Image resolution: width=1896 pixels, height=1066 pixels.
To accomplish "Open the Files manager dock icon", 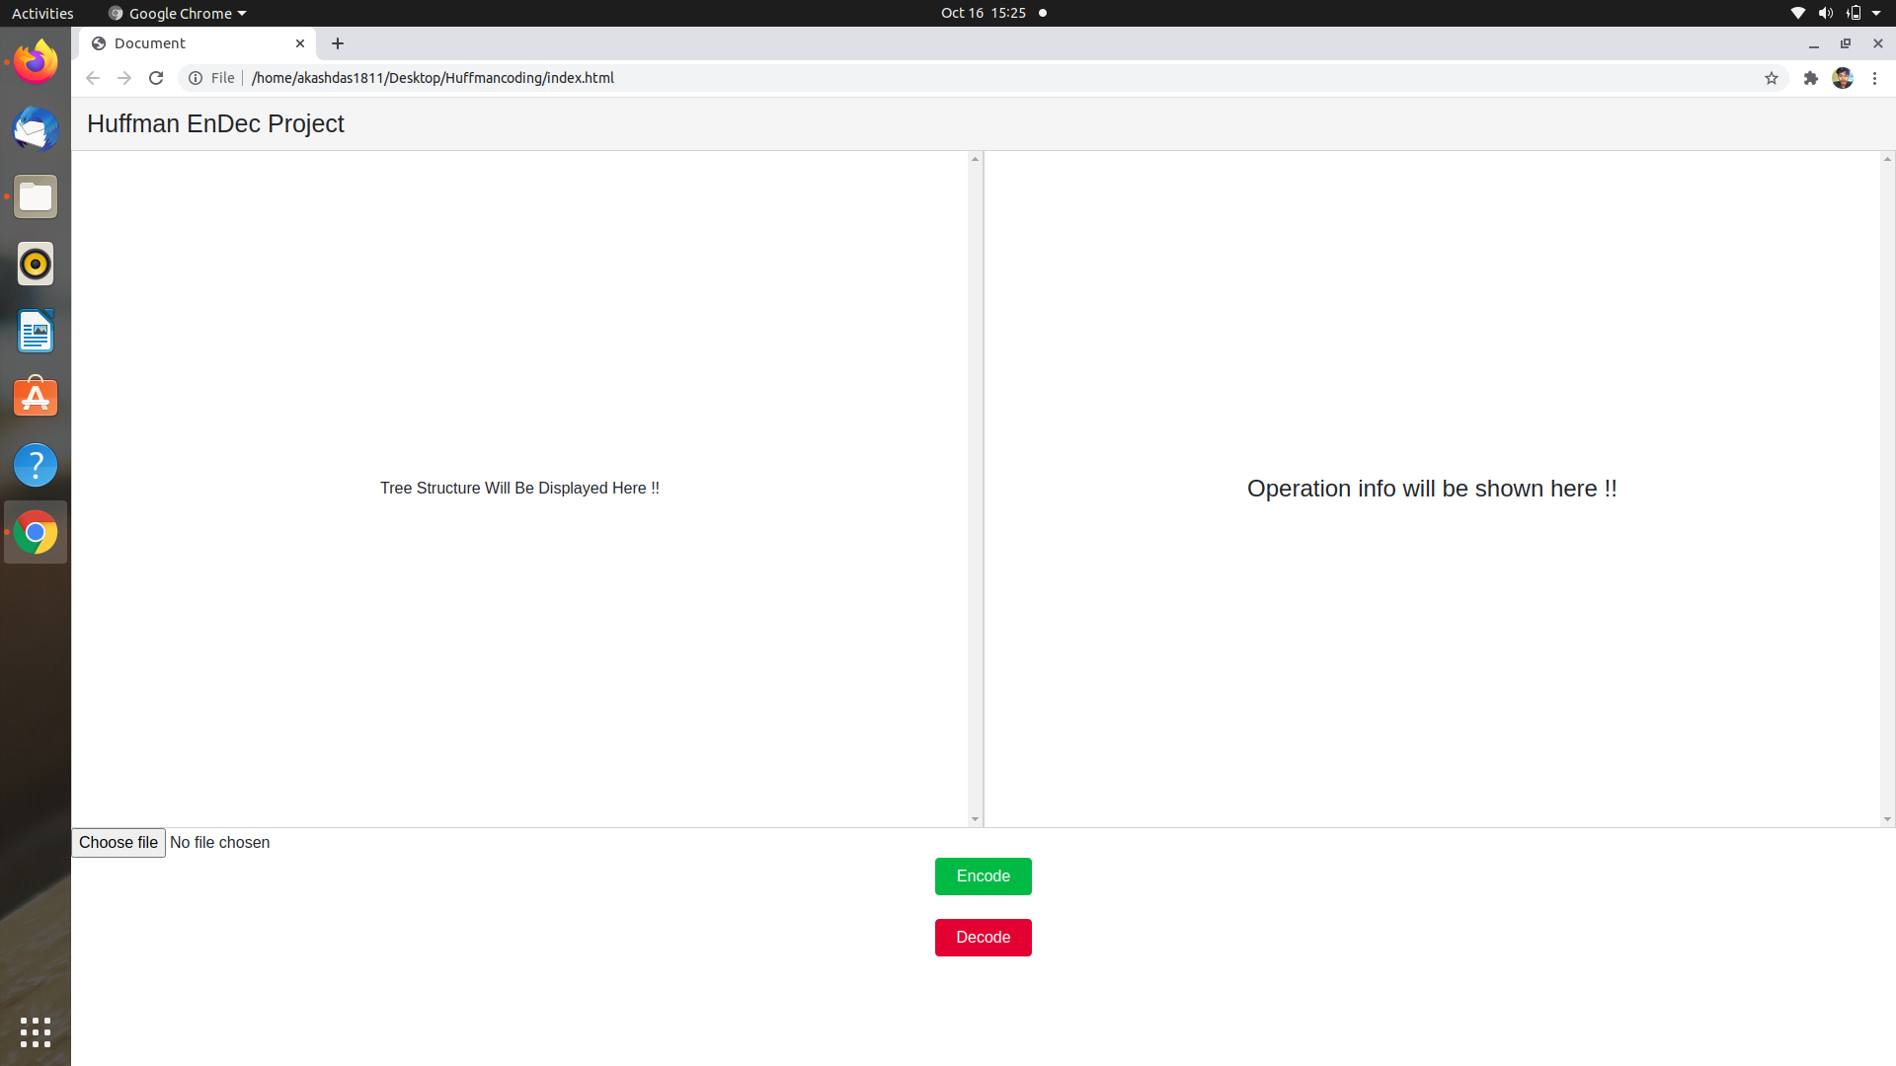I will tap(36, 196).
